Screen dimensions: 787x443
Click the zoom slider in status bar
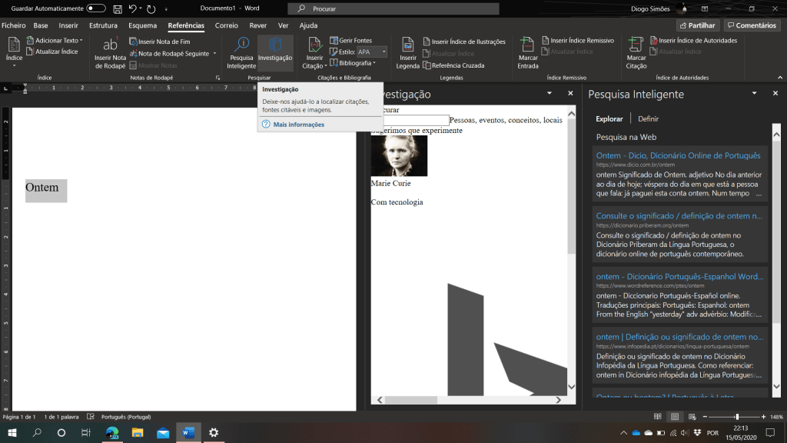coord(736,417)
